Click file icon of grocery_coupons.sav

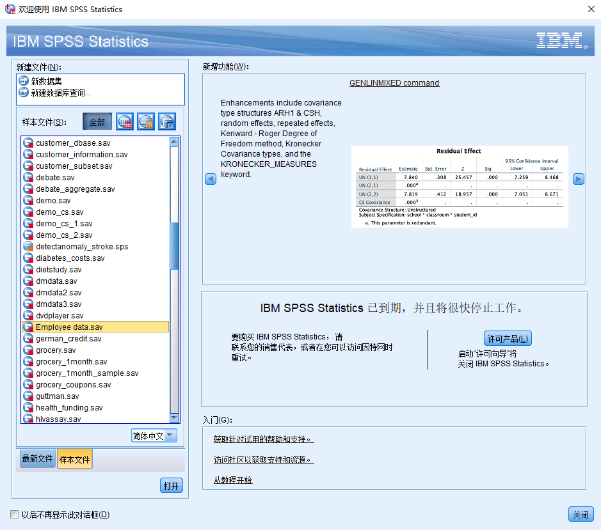pyautogui.click(x=28, y=384)
